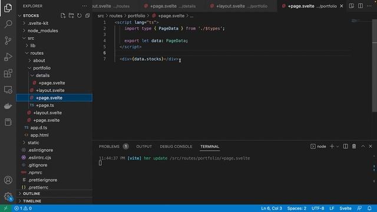Click Ln 6, Col 3 cursor position
The width and height of the screenshot is (377, 212).
[x=272, y=208]
